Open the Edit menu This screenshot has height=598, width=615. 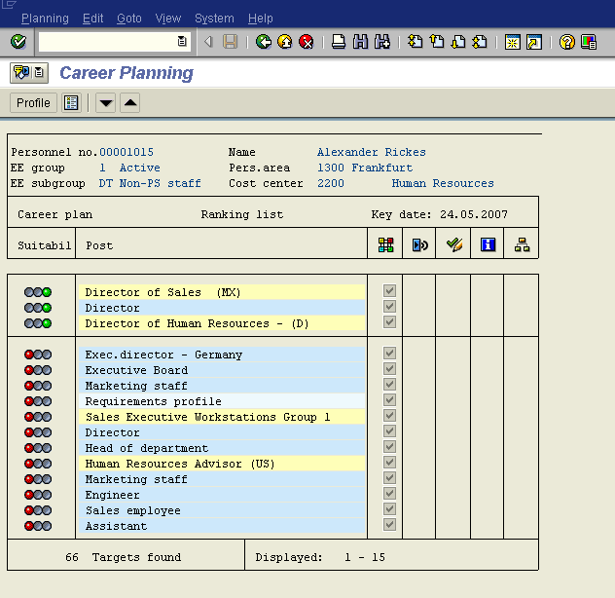click(x=93, y=19)
